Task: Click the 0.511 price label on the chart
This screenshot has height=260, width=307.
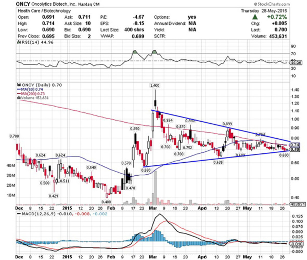Action: (x=64, y=181)
